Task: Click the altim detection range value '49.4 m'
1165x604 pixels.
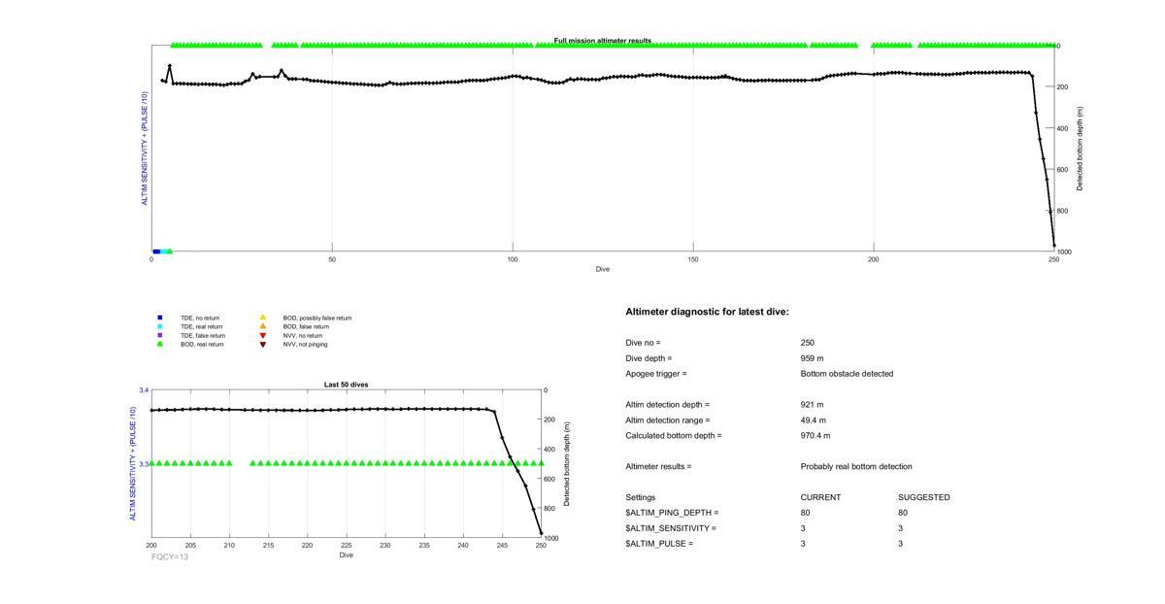Action: tap(814, 420)
